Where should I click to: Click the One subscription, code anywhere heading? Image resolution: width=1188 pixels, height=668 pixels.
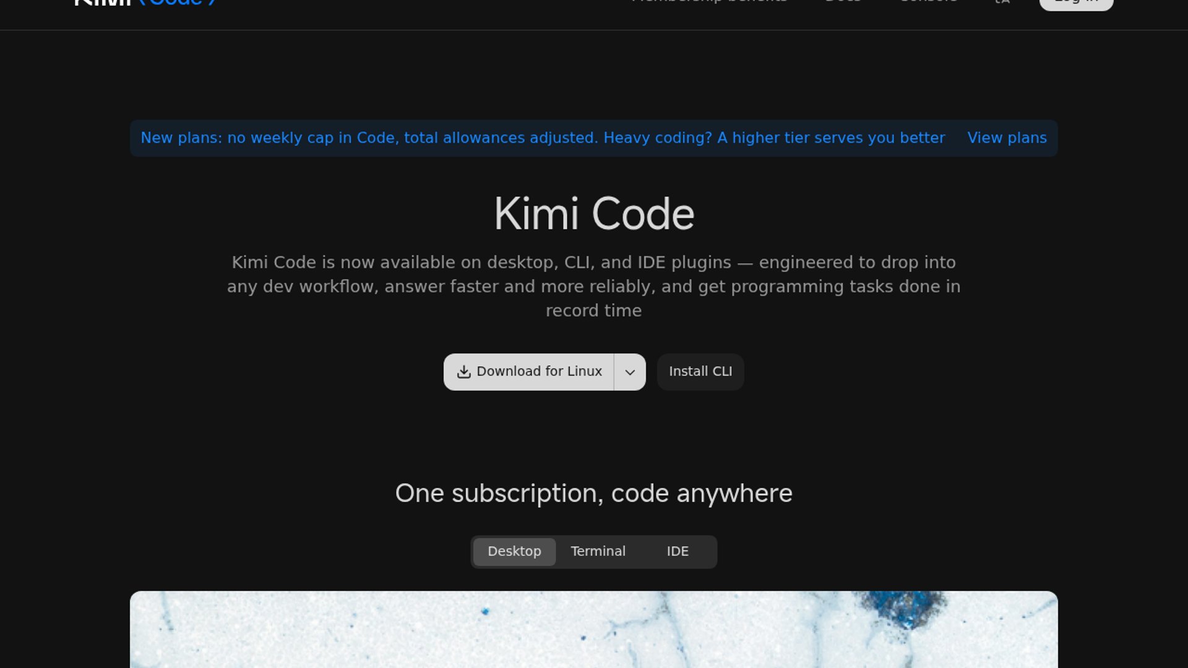594,494
